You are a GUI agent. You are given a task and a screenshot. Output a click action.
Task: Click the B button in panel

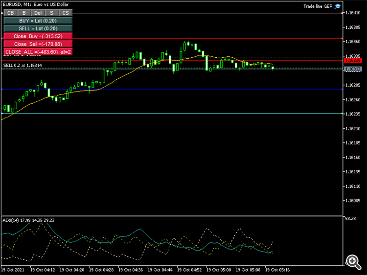[x=24, y=13]
